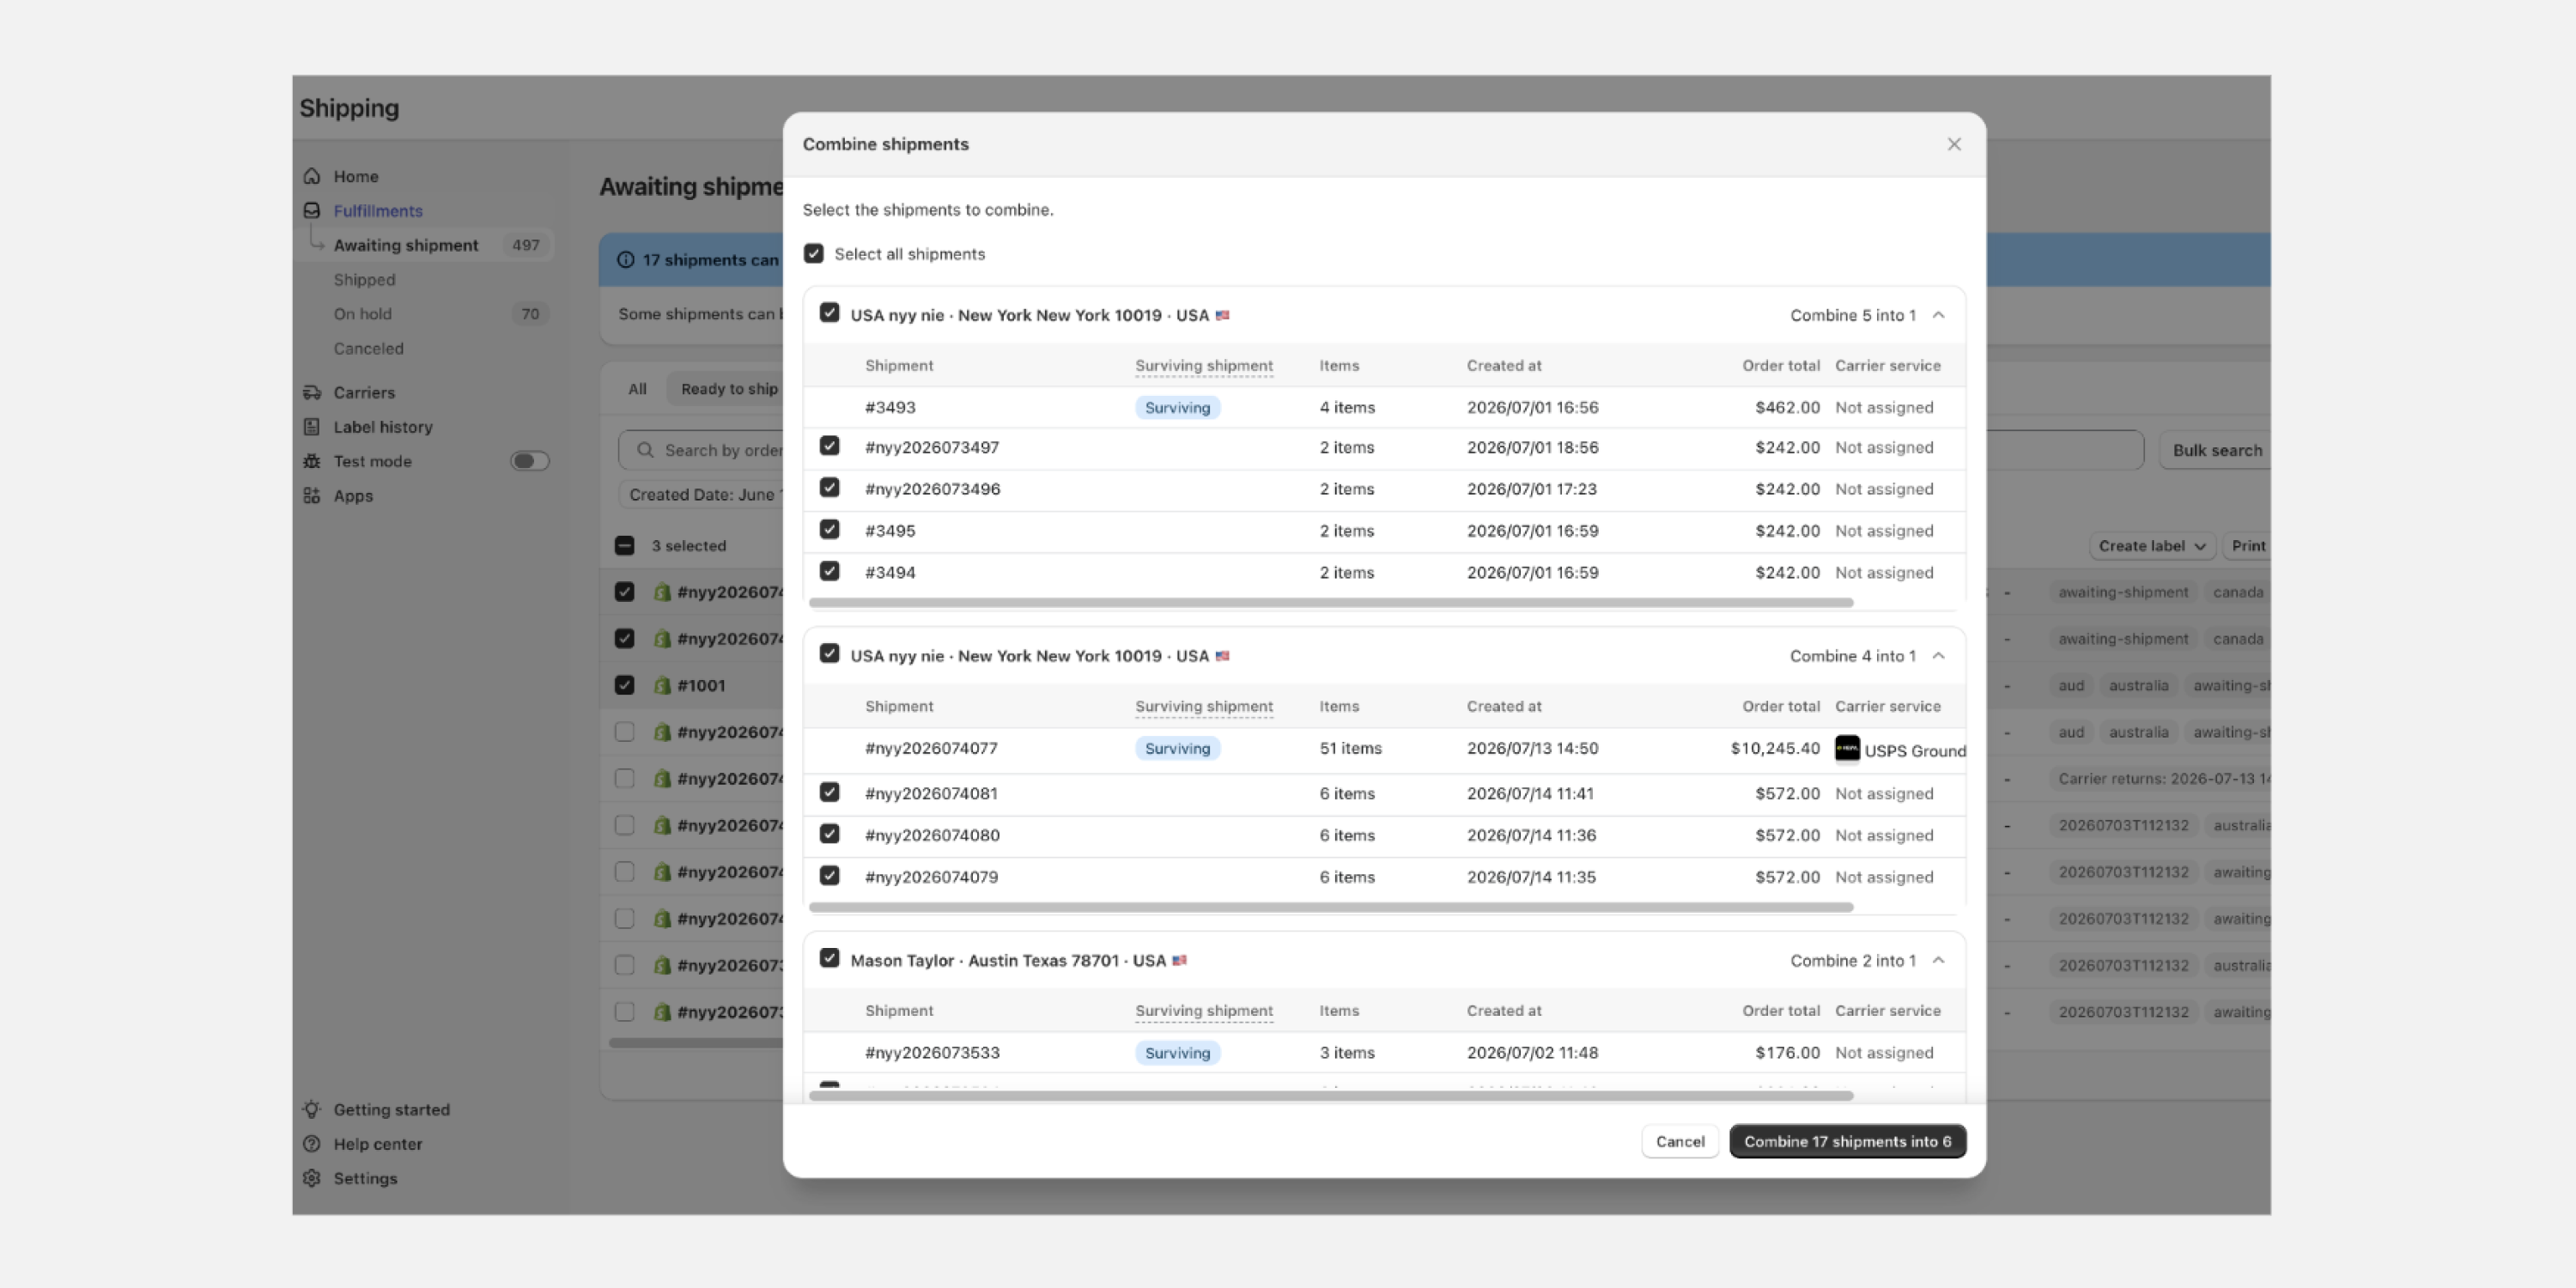Click the Surviving shipment header in first group
This screenshot has width=2576, height=1288.
click(x=1204, y=366)
